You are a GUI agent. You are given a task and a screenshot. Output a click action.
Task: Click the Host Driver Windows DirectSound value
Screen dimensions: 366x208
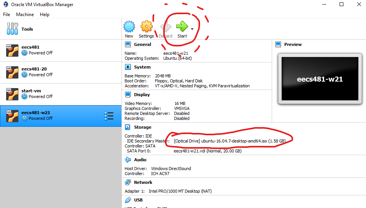coord(171,169)
